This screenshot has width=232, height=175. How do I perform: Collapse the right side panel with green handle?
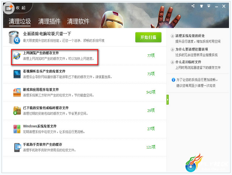pos(168,100)
